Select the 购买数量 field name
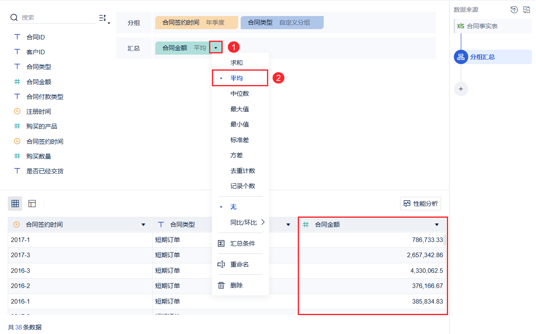The height and width of the screenshot is (334, 536). pyautogui.click(x=39, y=156)
